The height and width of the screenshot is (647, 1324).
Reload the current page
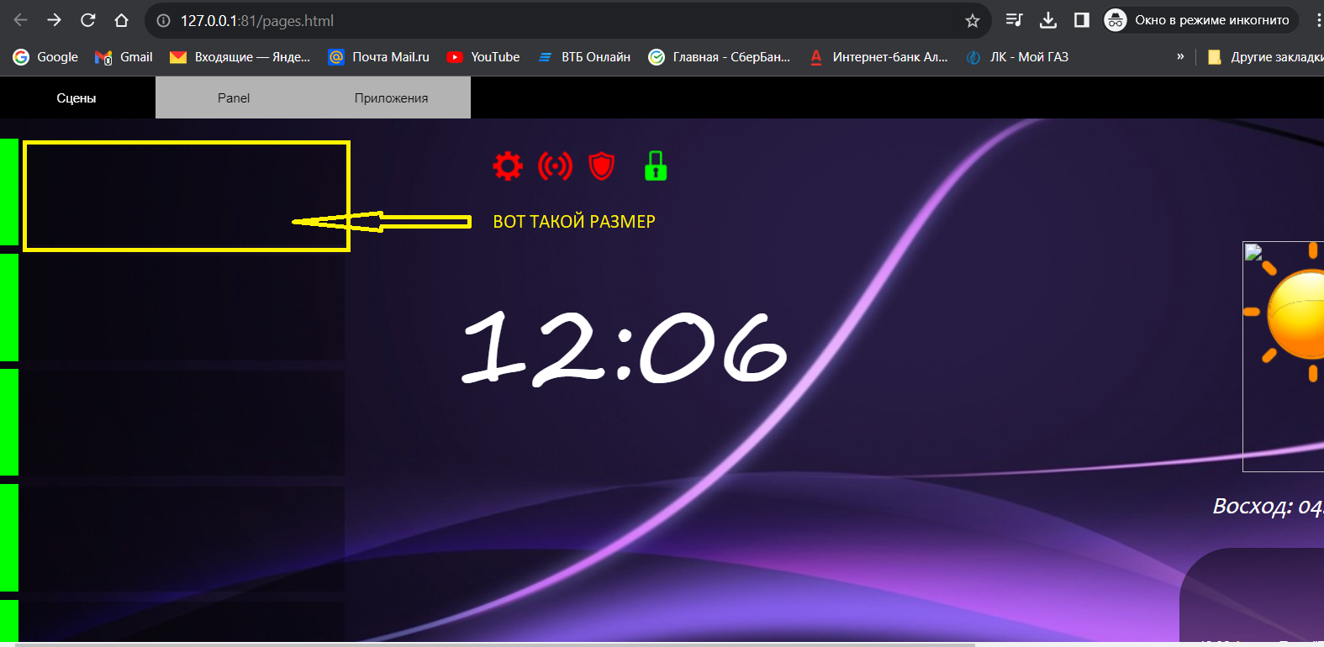click(87, 20)
